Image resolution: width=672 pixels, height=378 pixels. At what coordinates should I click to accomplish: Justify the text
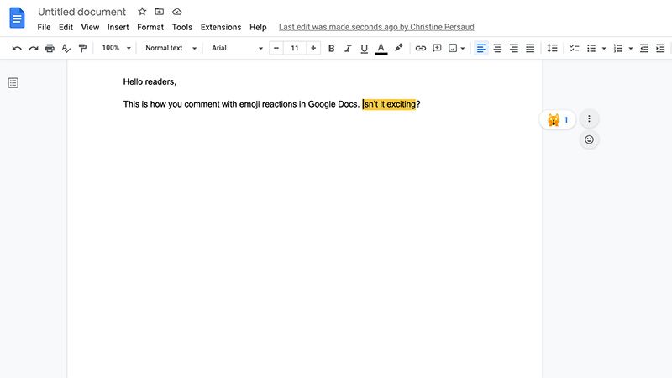click(x=530, y=48)
